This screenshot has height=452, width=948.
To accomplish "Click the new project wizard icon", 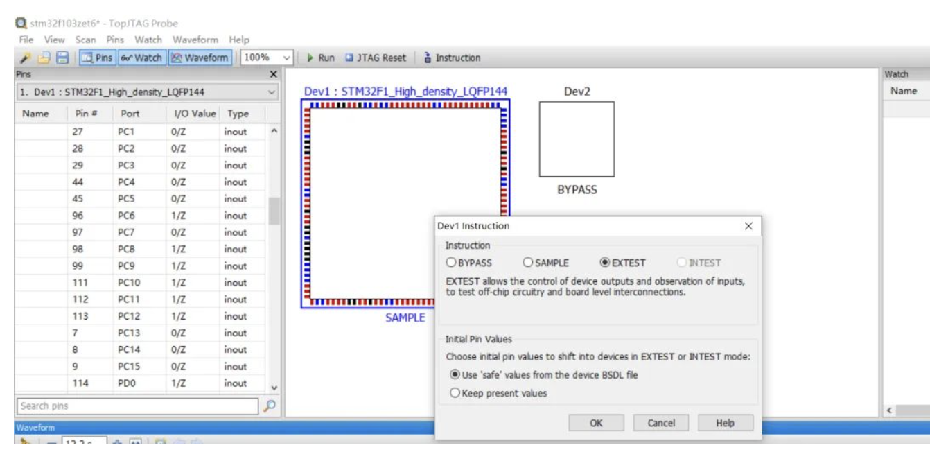I will pos(25,58).
